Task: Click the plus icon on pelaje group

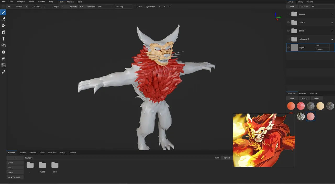Action: (x=332, y=31)
